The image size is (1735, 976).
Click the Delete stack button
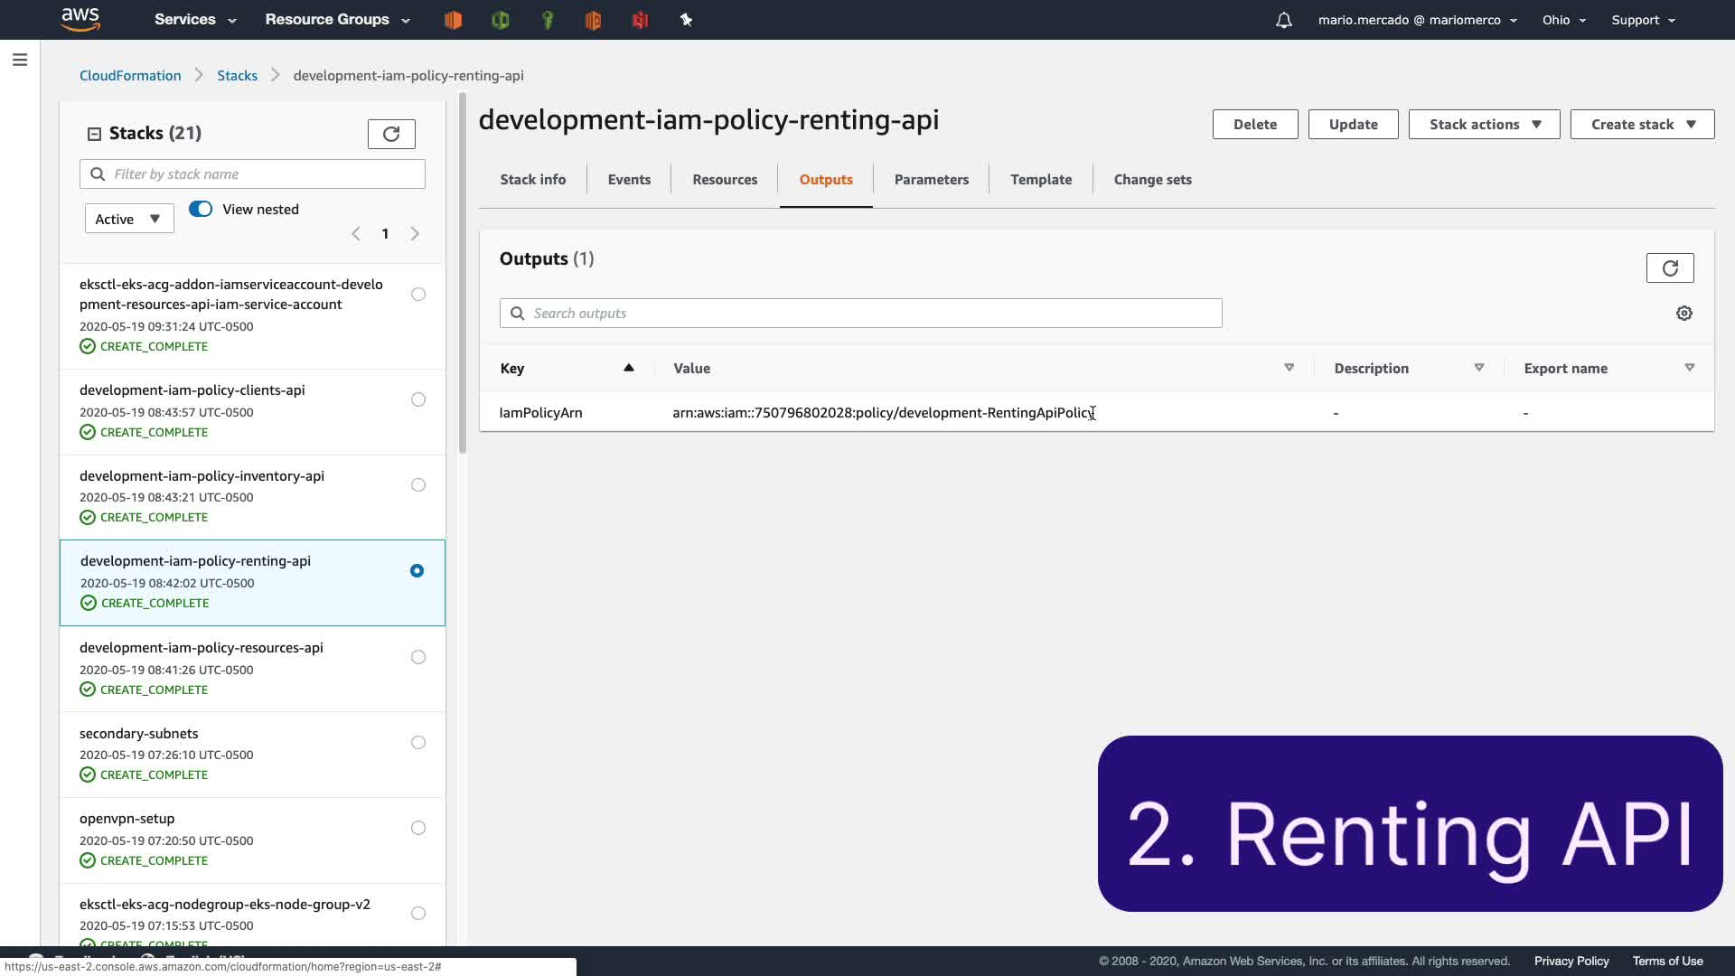[1254, 124]
